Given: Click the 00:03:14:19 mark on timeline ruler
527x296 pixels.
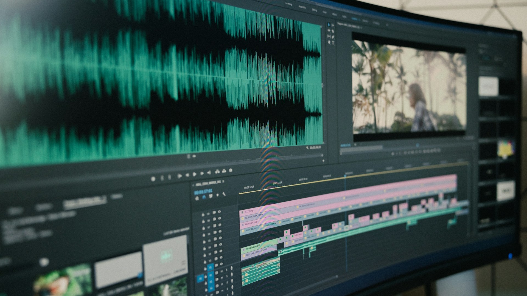Looking at the screenshot, I should (x=277, y=183).
